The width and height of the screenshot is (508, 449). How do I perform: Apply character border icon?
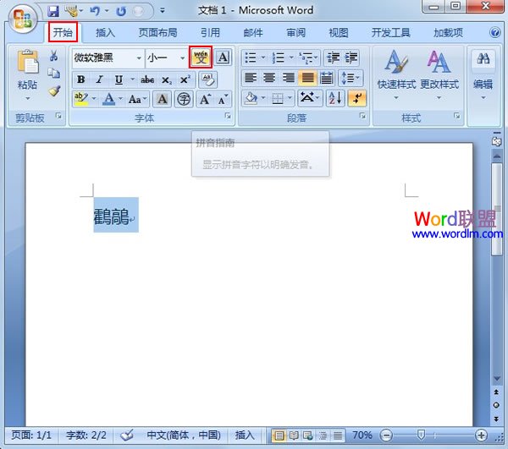(x=223, y=57)
